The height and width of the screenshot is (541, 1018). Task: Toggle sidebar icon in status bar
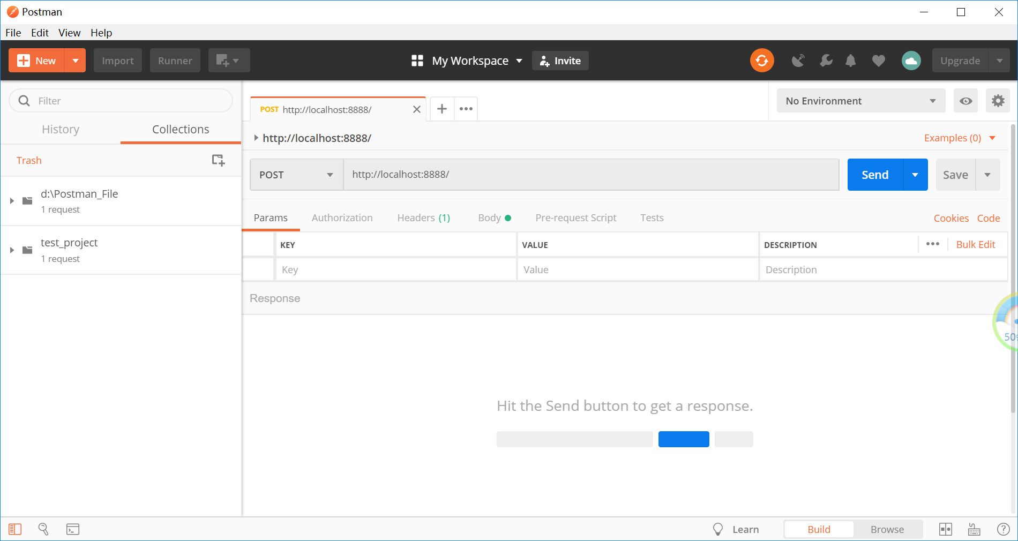click(15, 529)
